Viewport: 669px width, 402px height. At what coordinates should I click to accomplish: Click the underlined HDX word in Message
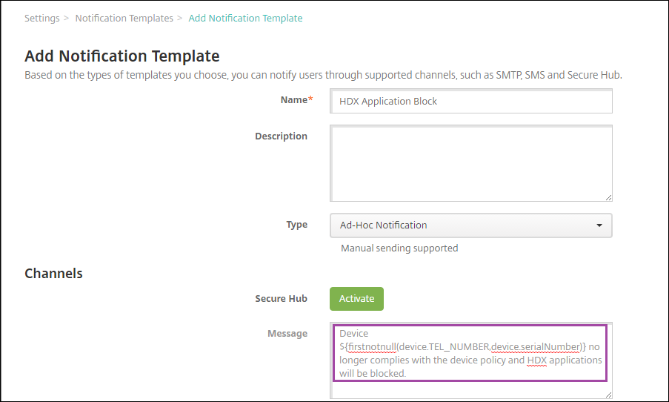click(536, 360)
